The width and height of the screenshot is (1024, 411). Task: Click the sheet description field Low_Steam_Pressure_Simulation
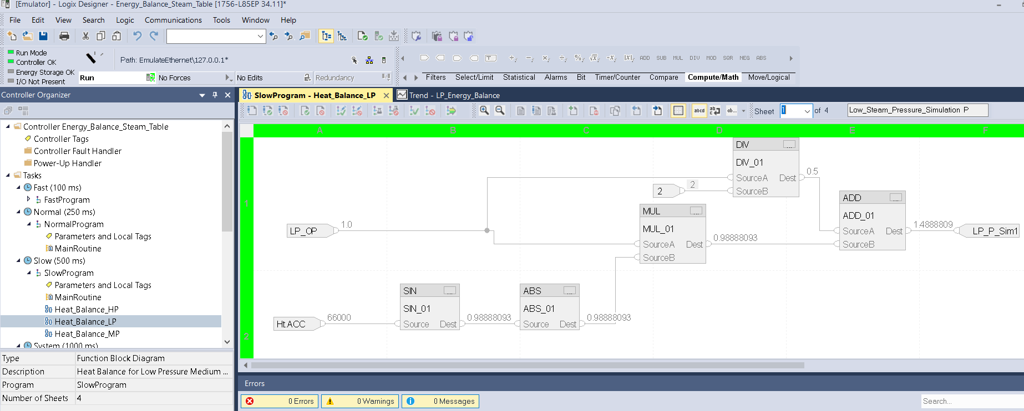[x=917, y=110]
